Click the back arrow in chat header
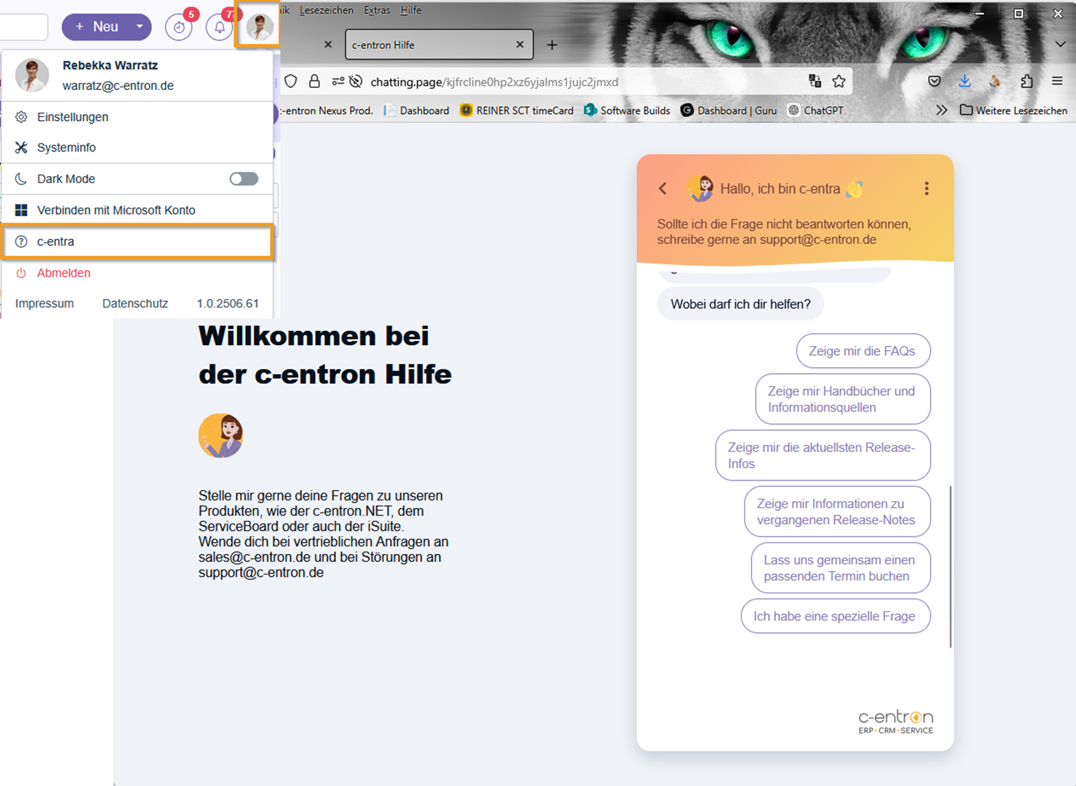This screenshot has width=1076, height=786. click(x=663, y=189)
